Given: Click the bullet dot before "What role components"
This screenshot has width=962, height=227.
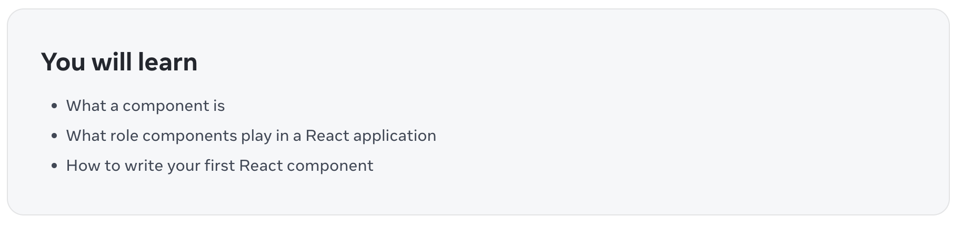Looking at the screenshot, I should [x=54, y=136].
